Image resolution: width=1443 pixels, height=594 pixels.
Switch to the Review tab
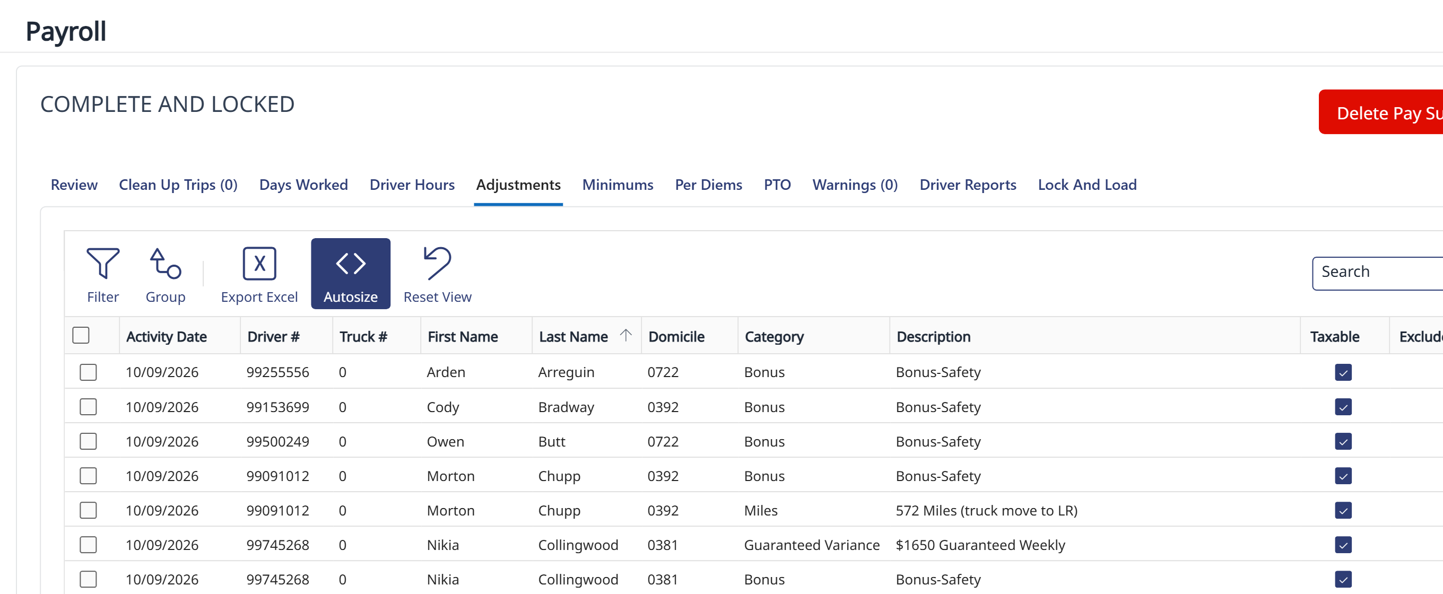[x=74, y=185]
